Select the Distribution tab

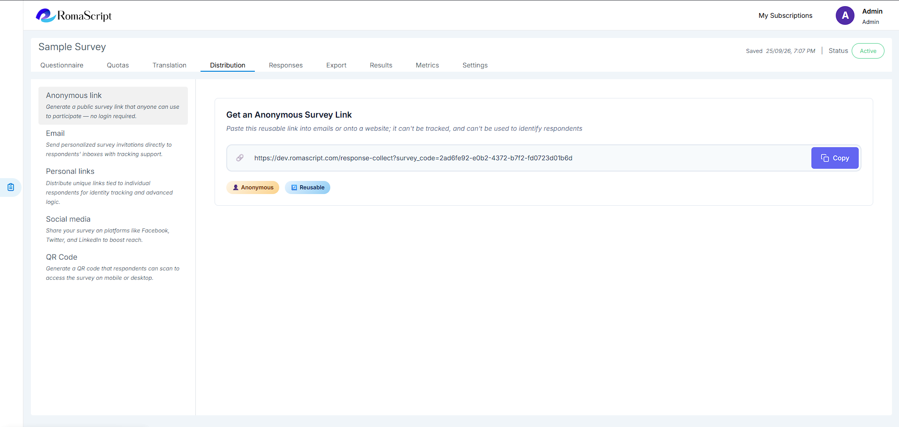228,65
